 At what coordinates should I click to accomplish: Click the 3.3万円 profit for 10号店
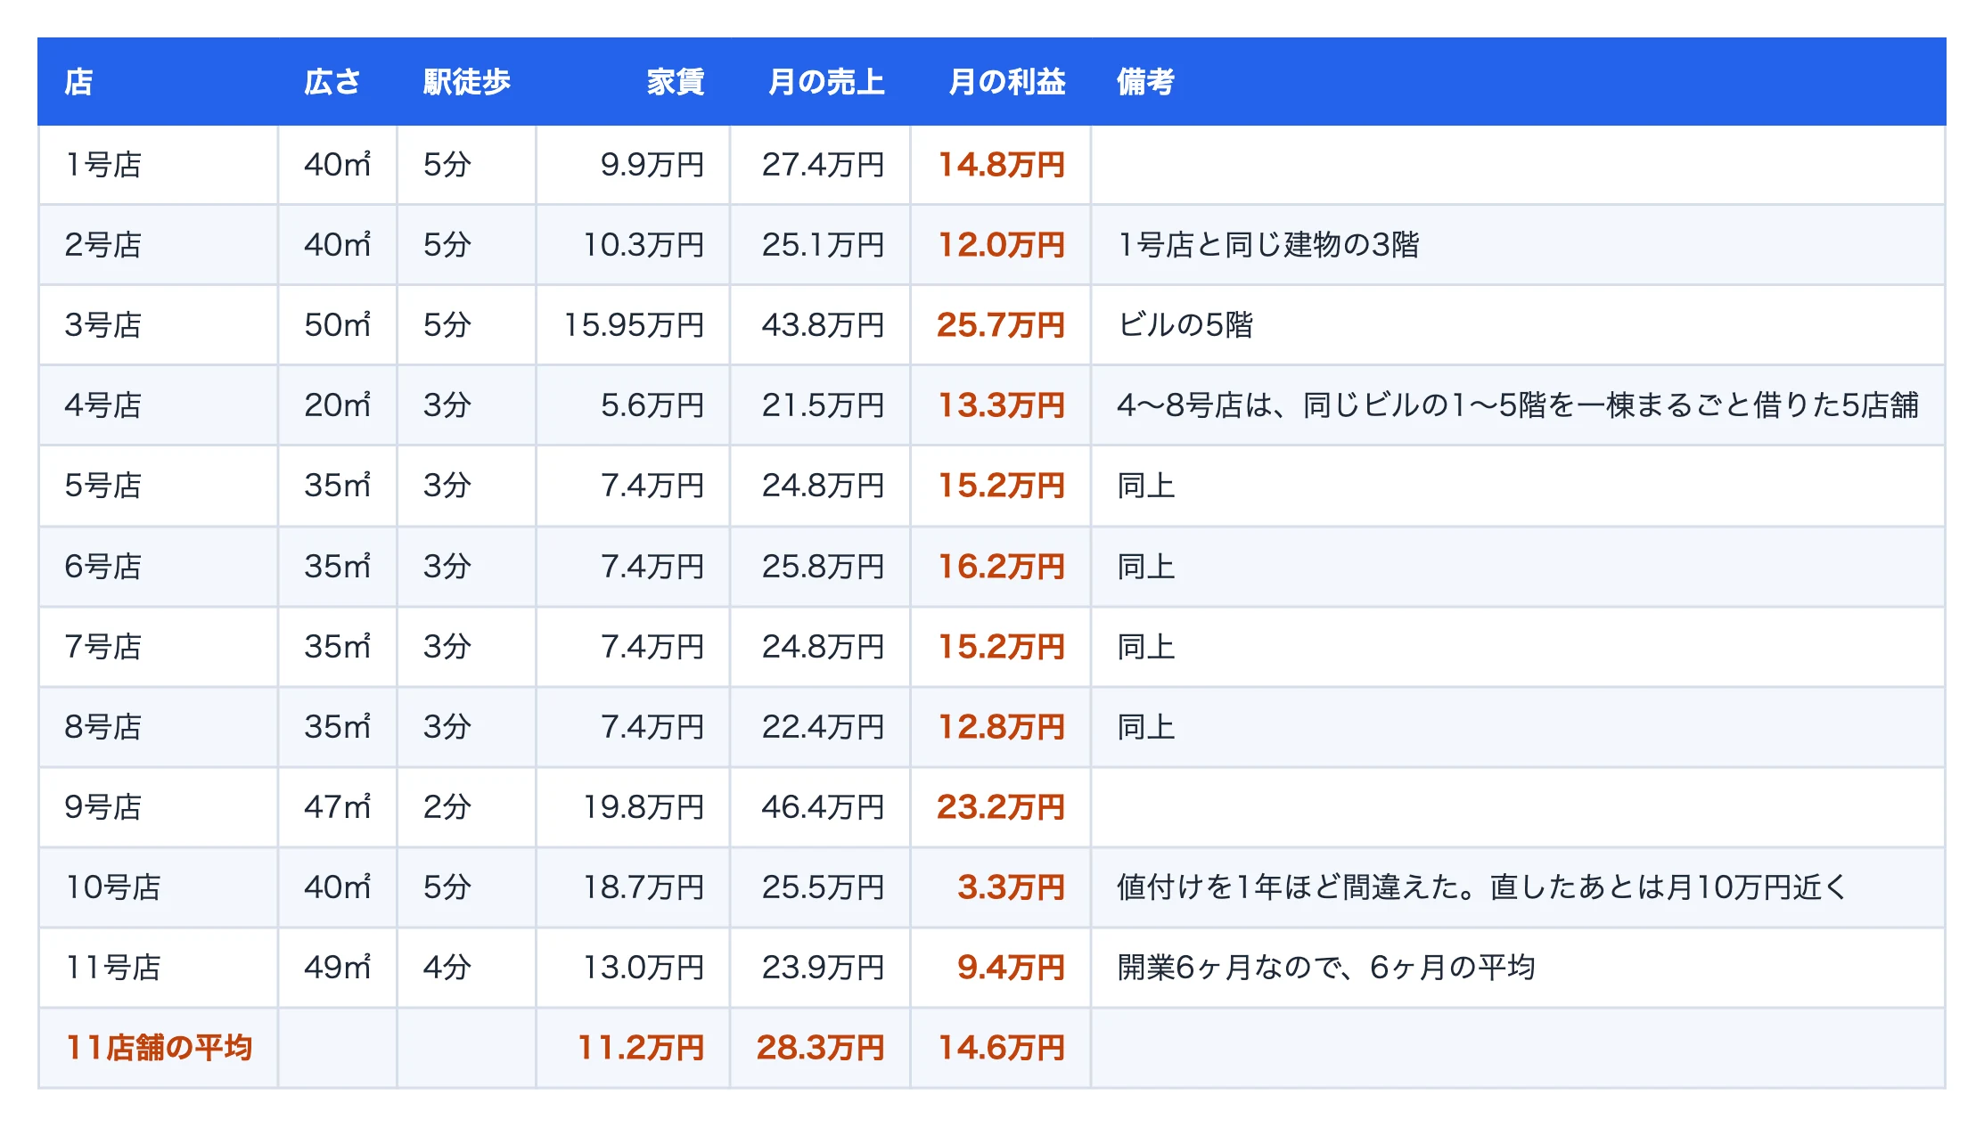[1012, 887]
